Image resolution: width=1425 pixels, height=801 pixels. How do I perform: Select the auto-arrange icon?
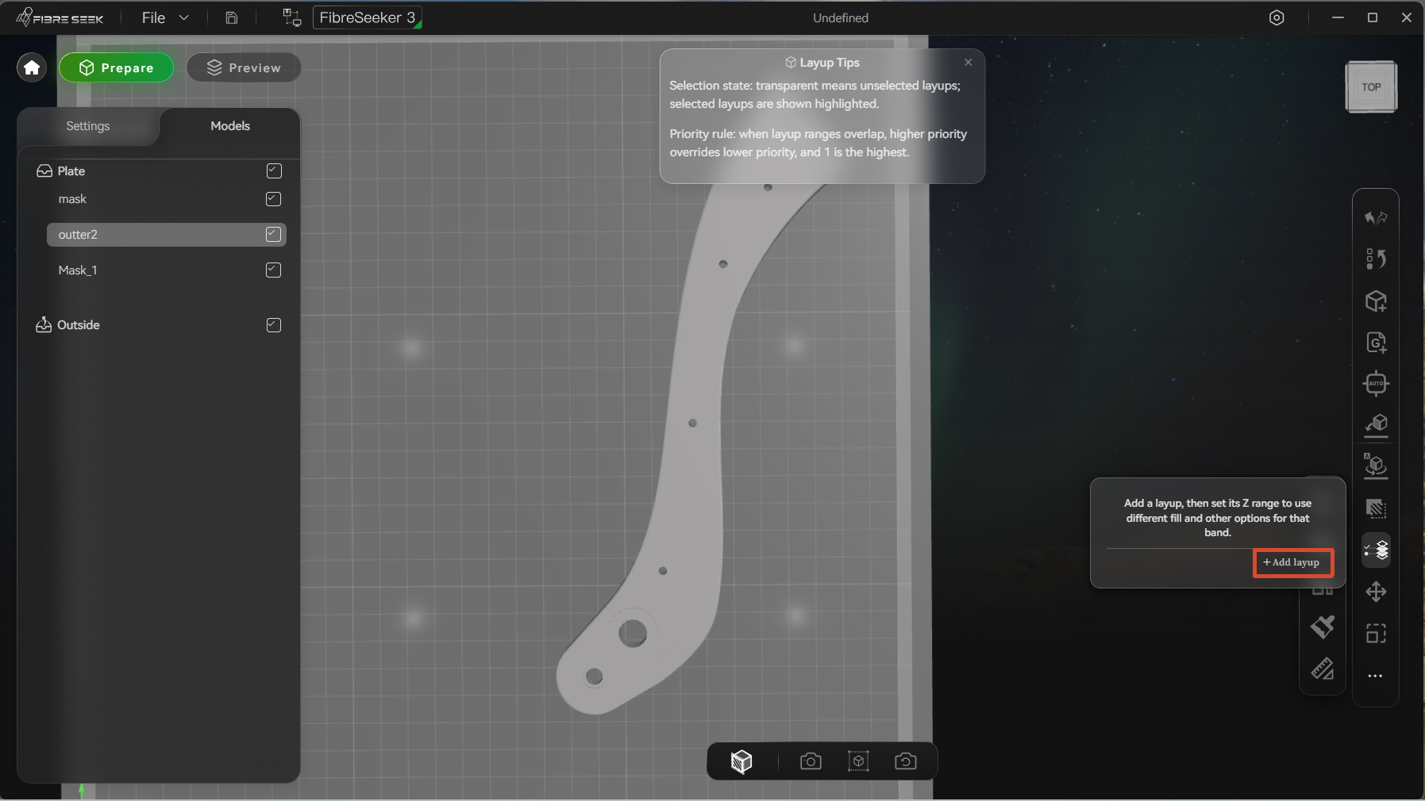click(x=1376, y=384)
